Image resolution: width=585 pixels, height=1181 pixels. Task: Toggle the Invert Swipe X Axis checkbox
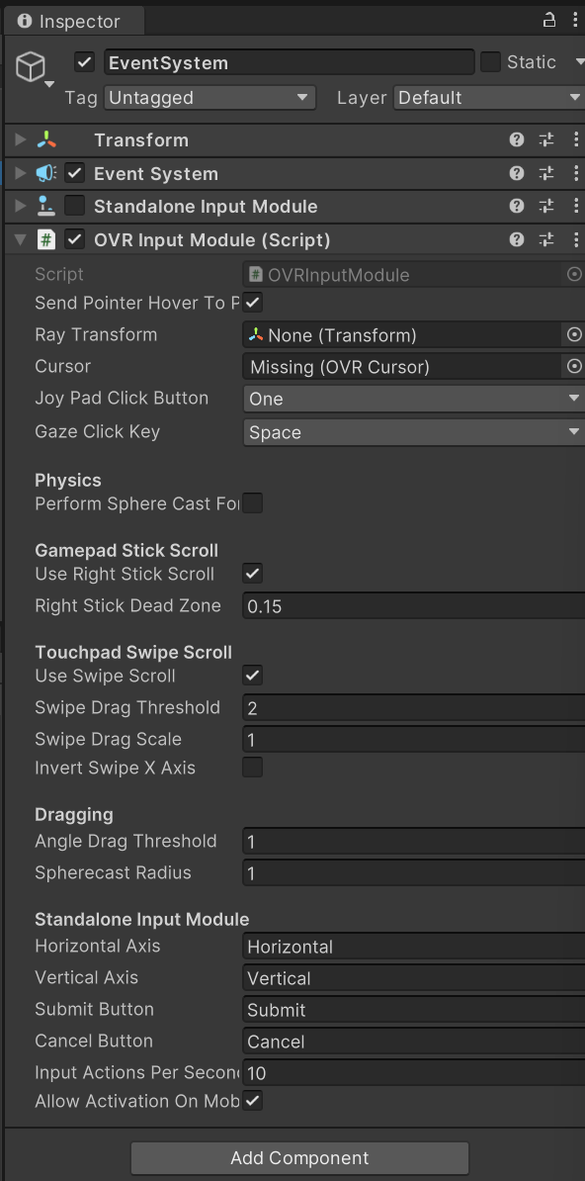pos(253,768)
